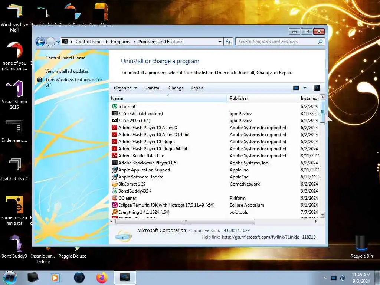This screenshot has height=285, width=380.
Task: Click Uninstall in the toolbar
Action: pos(153,88)
